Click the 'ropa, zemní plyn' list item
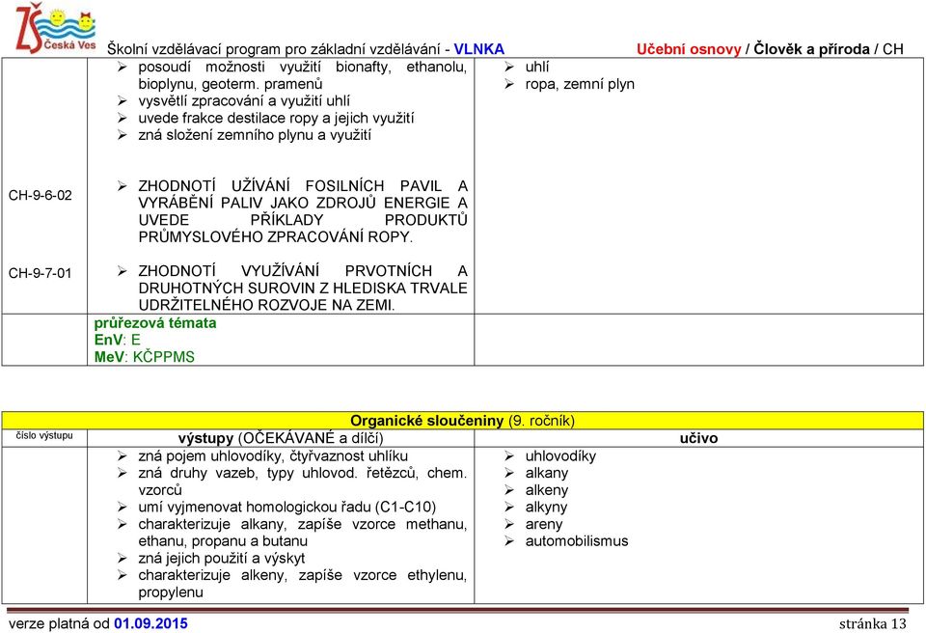This screenshot has height=633, width=926. 580,84
